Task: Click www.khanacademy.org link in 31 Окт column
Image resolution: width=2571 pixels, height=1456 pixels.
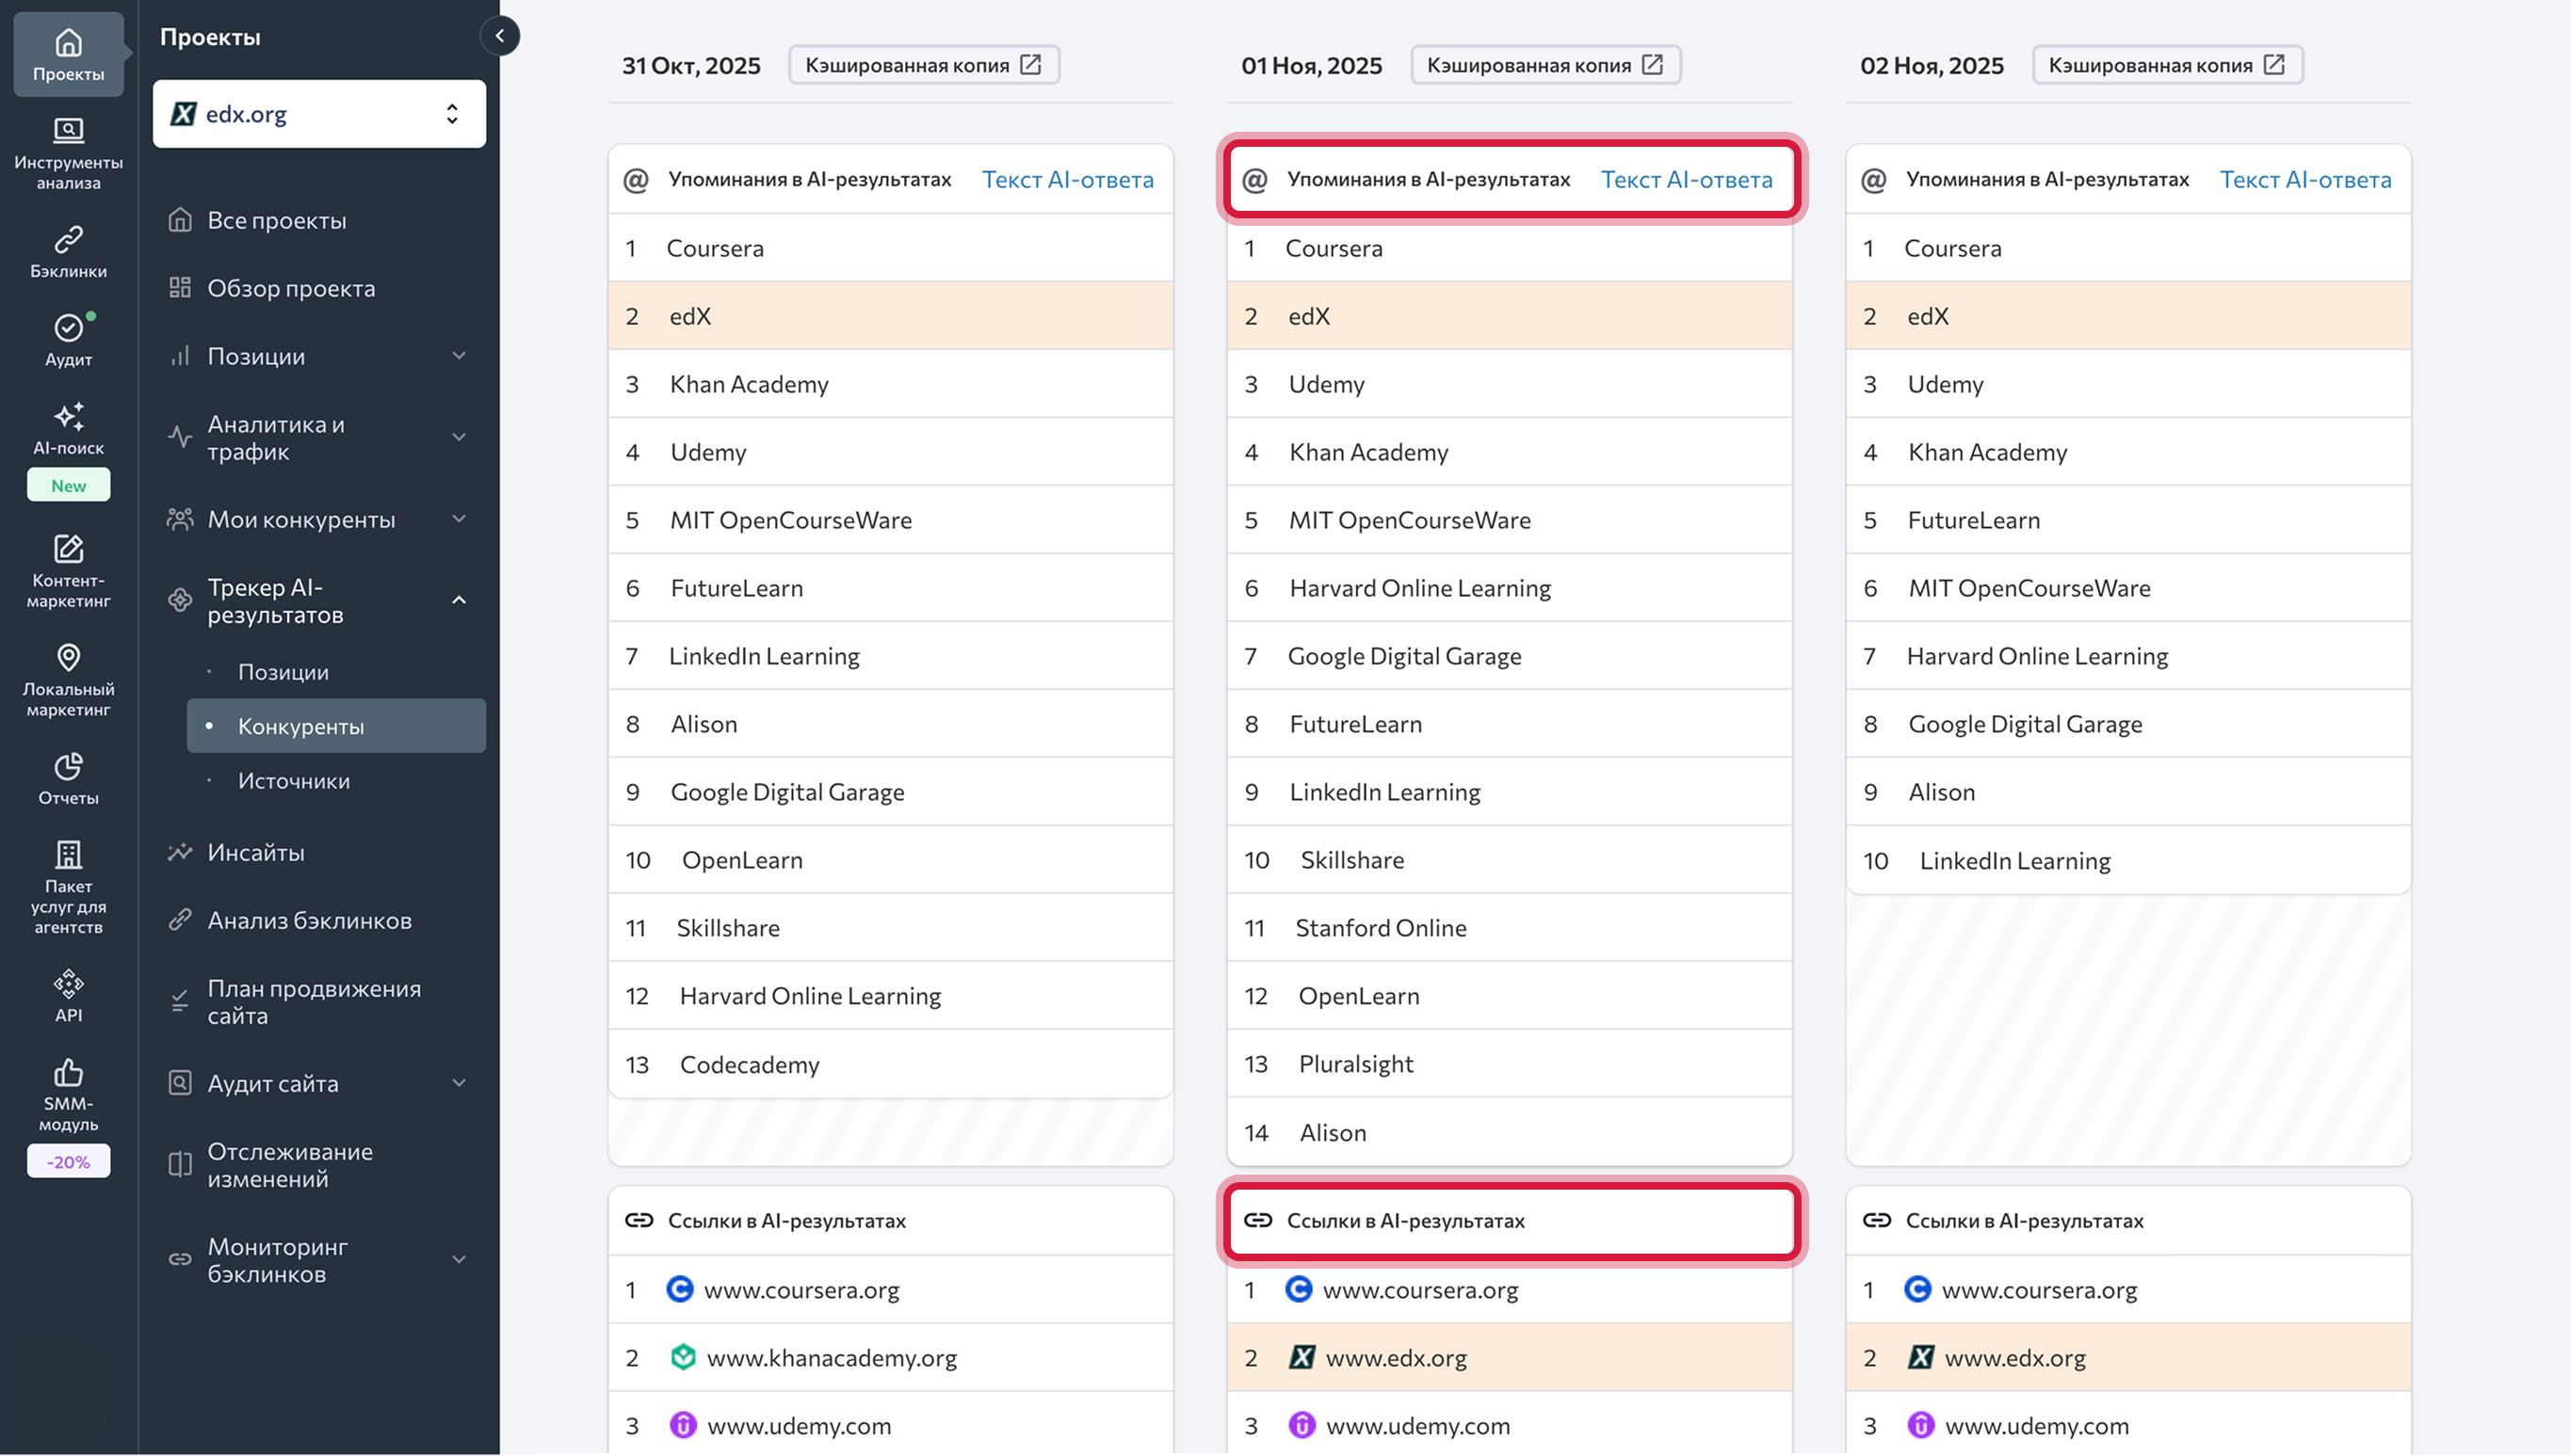Action: coord(832,1357)
